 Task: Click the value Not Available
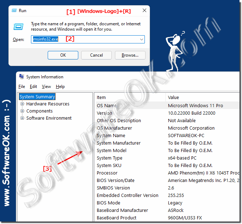coord(182,120)
